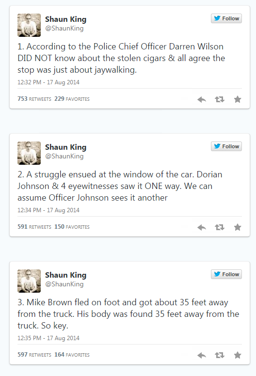Open the 12:35 PM - 17 Aug 2014 timestamp
Image resolution: width=256 pixels, height=376 pixels.
click(x=48, y=338)
